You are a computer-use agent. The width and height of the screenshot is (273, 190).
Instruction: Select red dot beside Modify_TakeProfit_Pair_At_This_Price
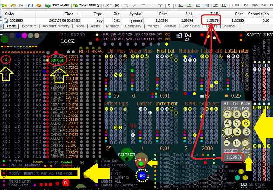4,173
